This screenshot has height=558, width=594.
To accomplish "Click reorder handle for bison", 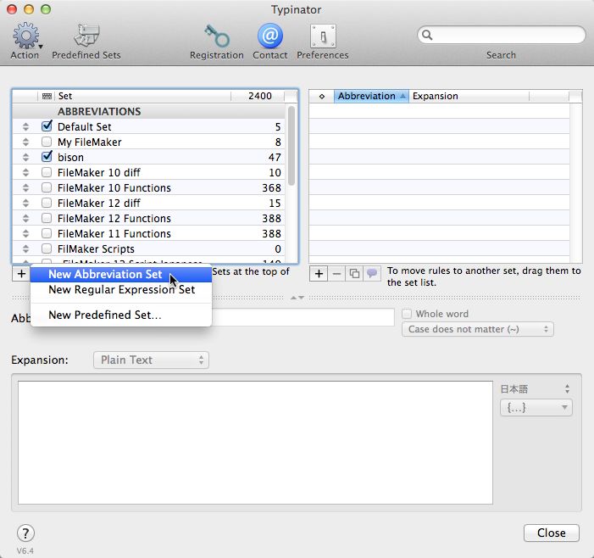I will tap(25, 157).
